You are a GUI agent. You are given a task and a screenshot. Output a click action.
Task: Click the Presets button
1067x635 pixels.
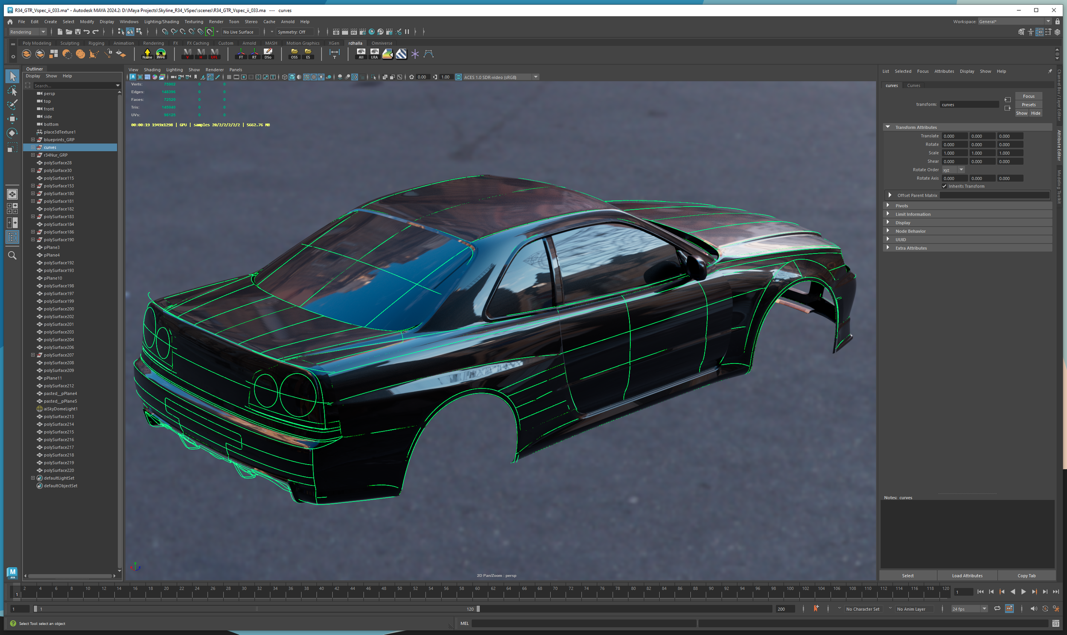click(x=1029, y=105)
